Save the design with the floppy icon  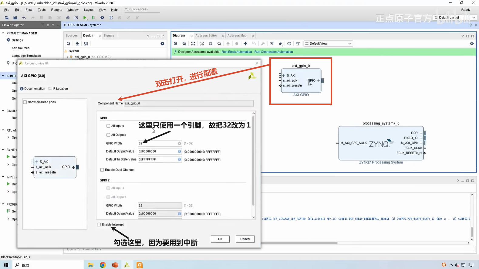click(15, 18)
